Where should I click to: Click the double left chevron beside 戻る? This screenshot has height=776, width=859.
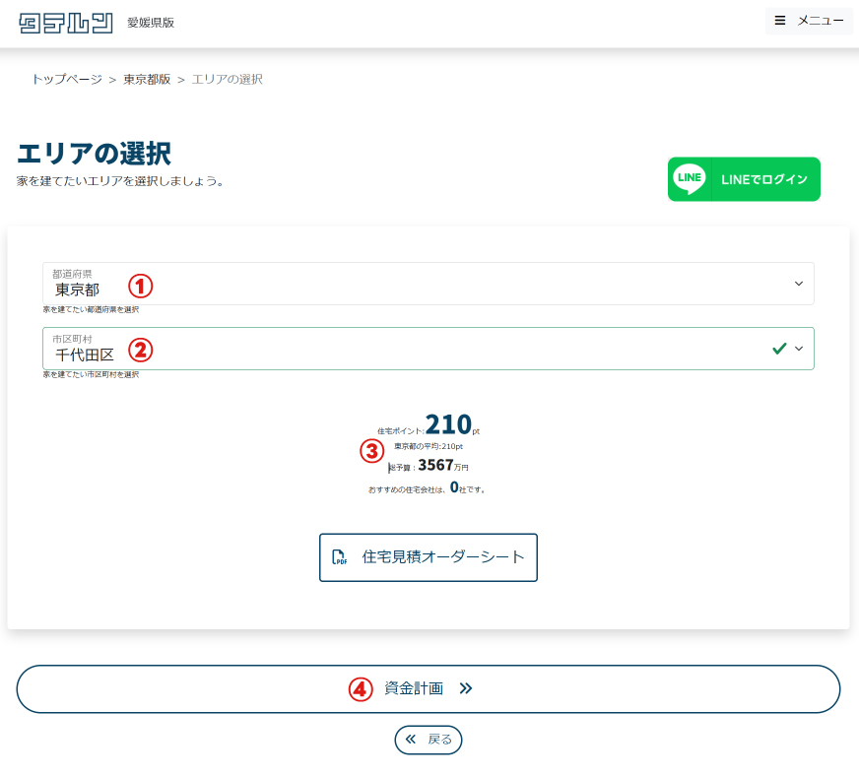411,739
